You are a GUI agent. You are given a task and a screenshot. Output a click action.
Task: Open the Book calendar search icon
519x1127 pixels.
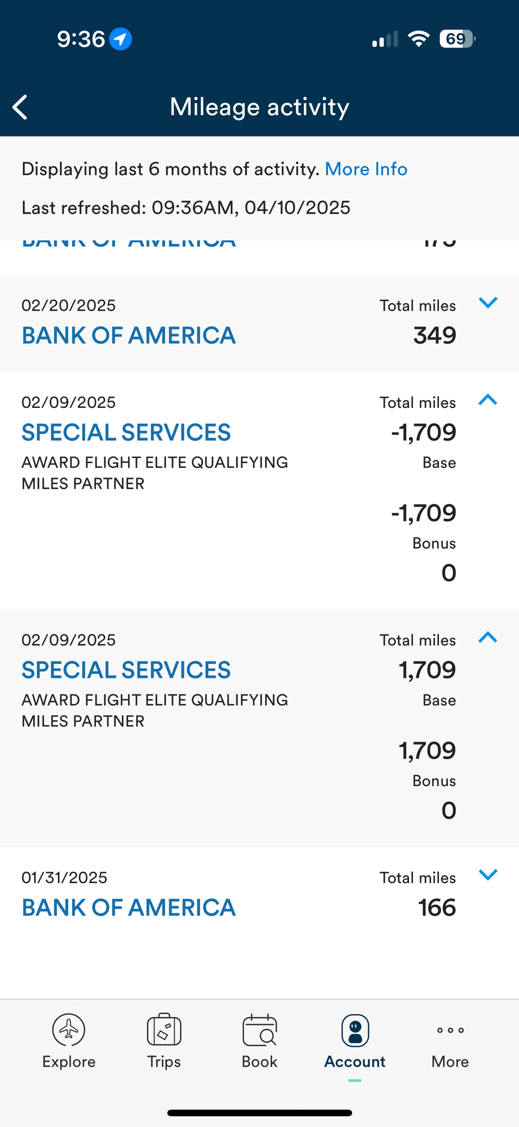[259, 1030]
